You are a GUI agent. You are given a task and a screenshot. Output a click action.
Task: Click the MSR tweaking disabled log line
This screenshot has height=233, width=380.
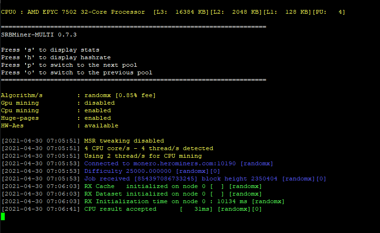click(83, 141)
